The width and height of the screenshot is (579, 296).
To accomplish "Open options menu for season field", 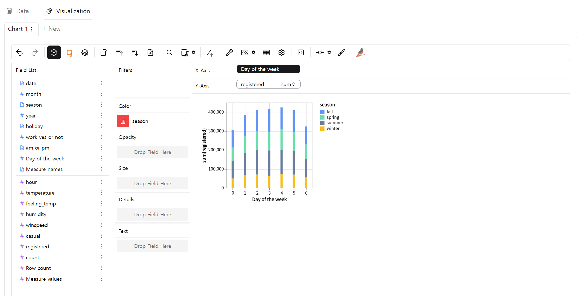I will (x=102, y=105).
